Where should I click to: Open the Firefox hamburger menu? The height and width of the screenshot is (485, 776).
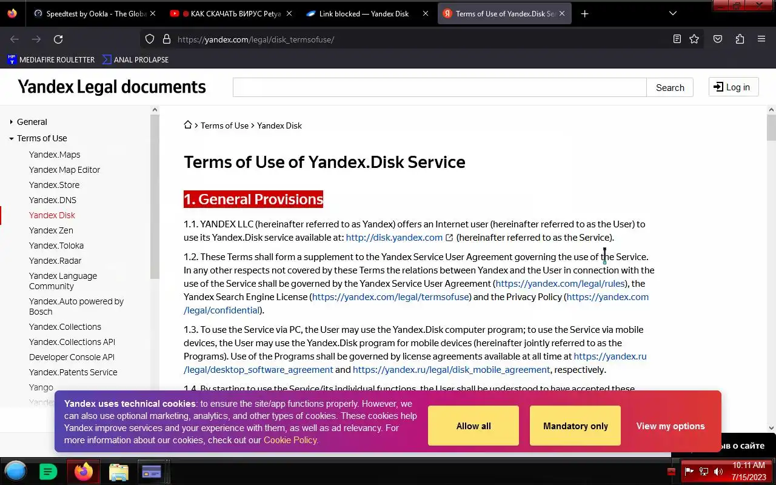[x=761, y=39]
